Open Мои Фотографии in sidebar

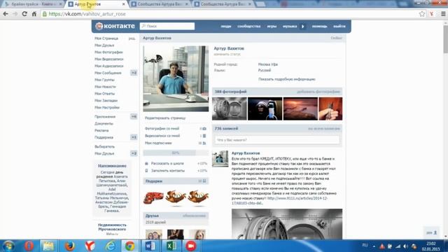[x=108, y=52]
